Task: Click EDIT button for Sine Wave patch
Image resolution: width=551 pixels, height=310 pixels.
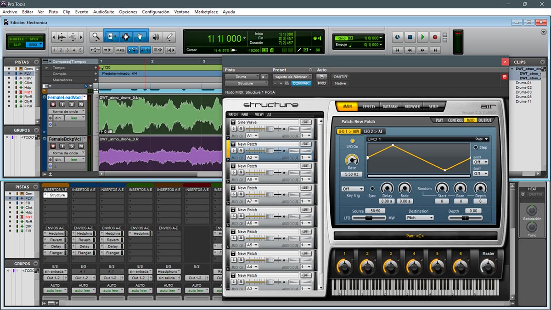Action: pos(305,122)
